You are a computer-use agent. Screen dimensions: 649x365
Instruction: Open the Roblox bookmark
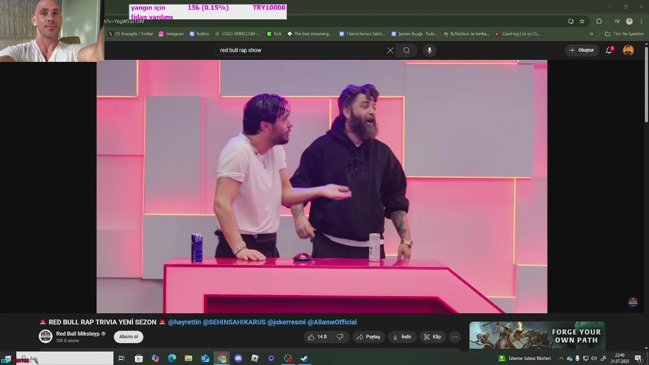click(199, 34)
